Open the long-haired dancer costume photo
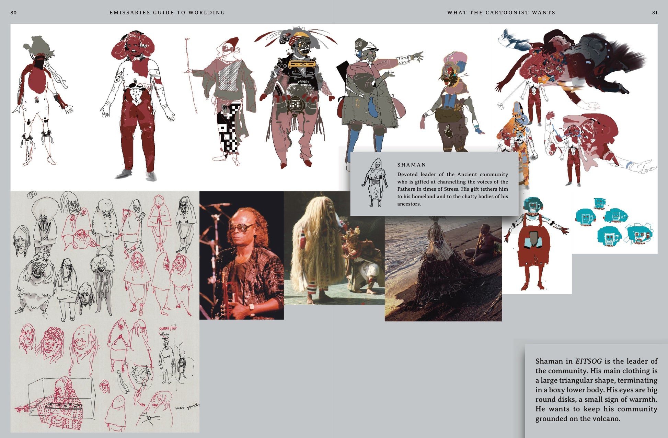The width and height of the screenshot is (668, 438). point(334,248)
